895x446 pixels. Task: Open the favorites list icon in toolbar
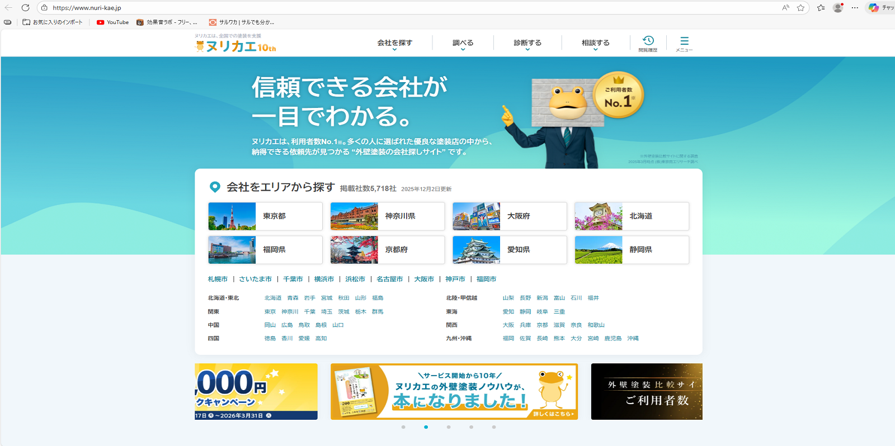coord(821,8)
